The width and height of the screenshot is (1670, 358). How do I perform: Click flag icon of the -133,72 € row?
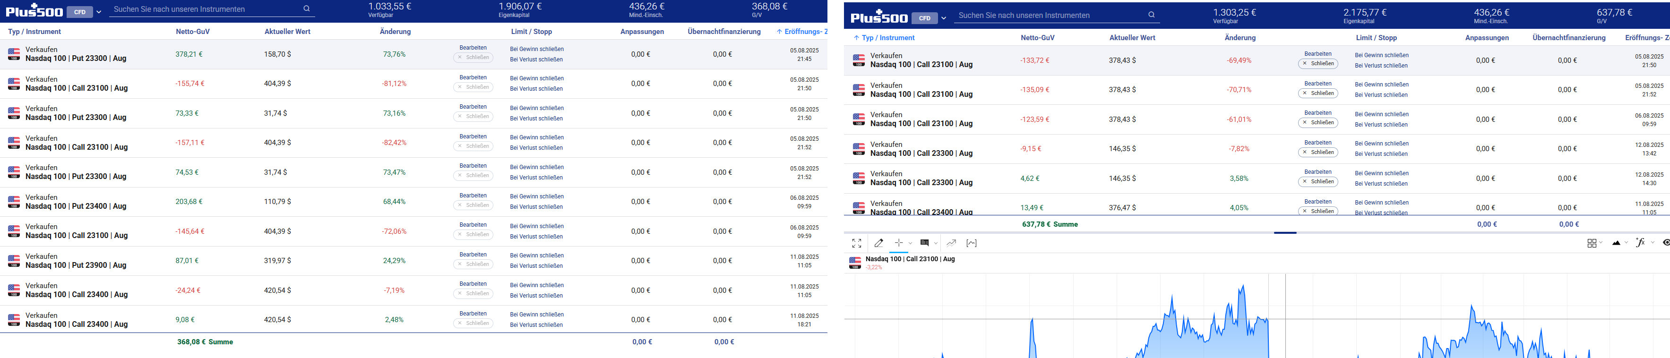(x=858, y=60)
